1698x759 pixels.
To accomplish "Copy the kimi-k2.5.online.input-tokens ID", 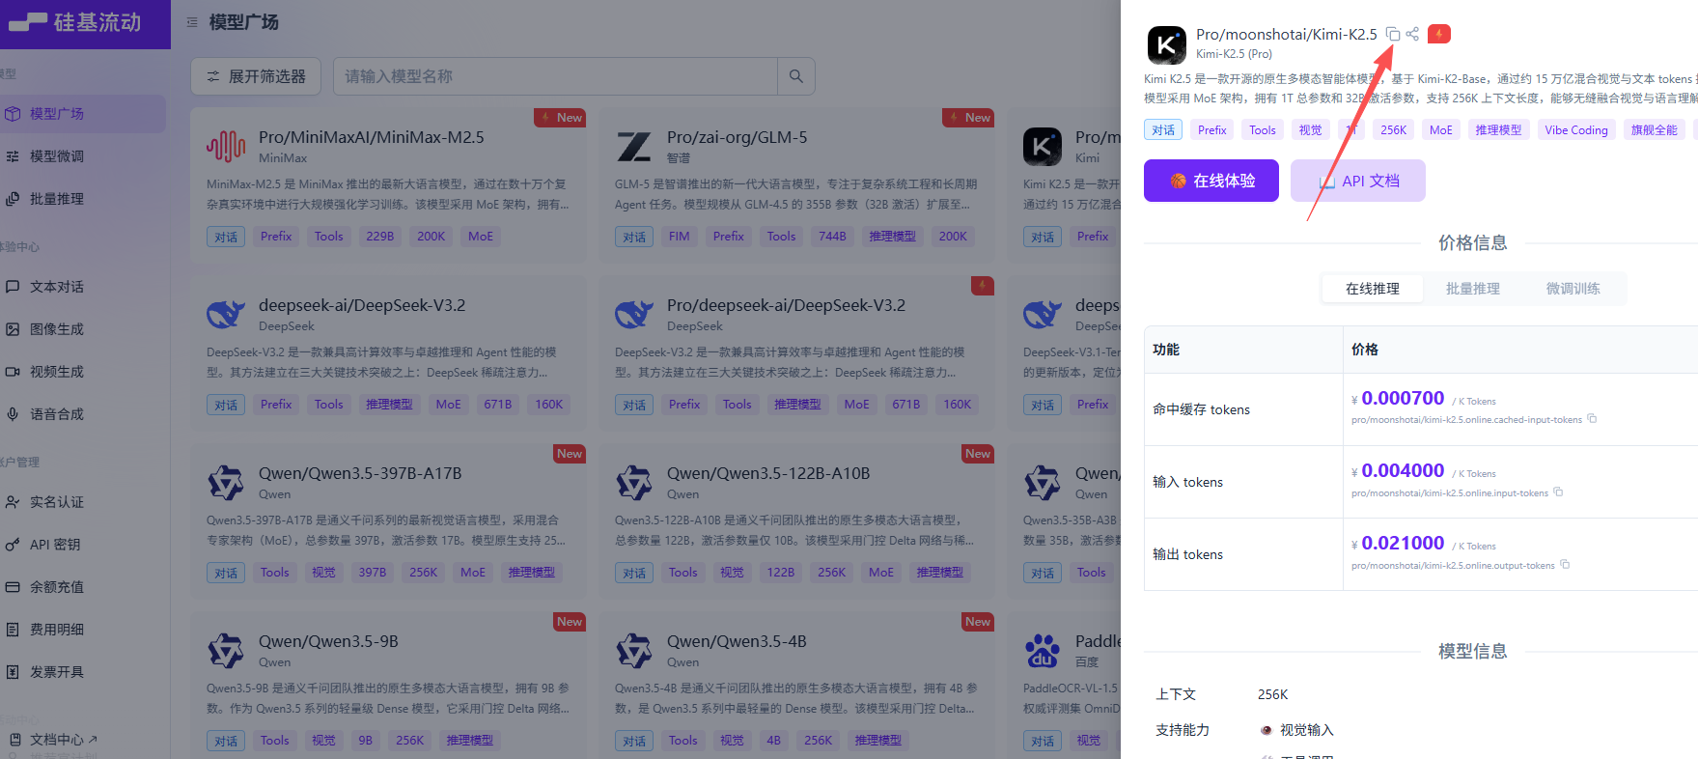I will [x=1558, y=492].
